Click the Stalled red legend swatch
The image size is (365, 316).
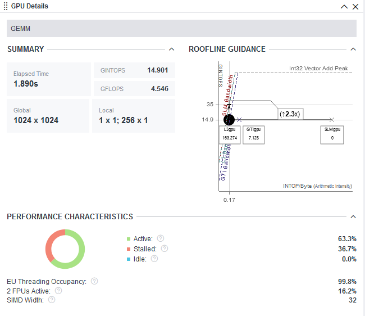pyautogui.click(x=129, y=249)
